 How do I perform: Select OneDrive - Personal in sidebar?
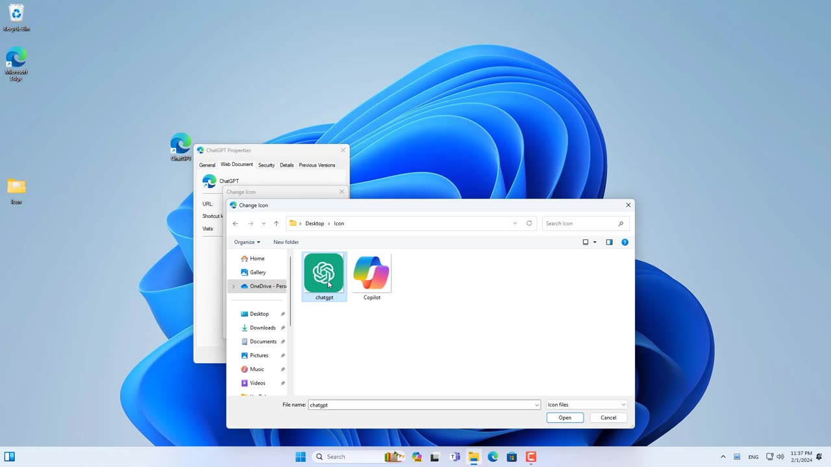coord(263,286)
